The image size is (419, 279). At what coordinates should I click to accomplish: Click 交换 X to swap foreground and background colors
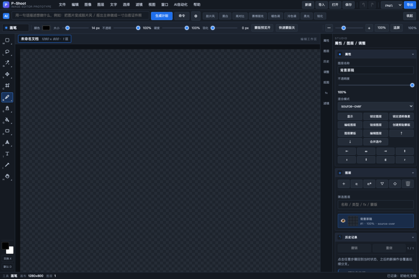pyautogui.click(x=7, y=259)
